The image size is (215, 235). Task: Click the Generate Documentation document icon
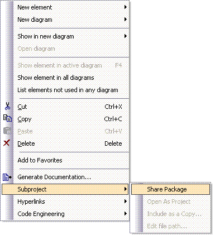[x=7, y=177]
